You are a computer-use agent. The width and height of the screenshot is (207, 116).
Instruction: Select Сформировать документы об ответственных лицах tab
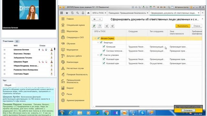click(x=173, y=13)
